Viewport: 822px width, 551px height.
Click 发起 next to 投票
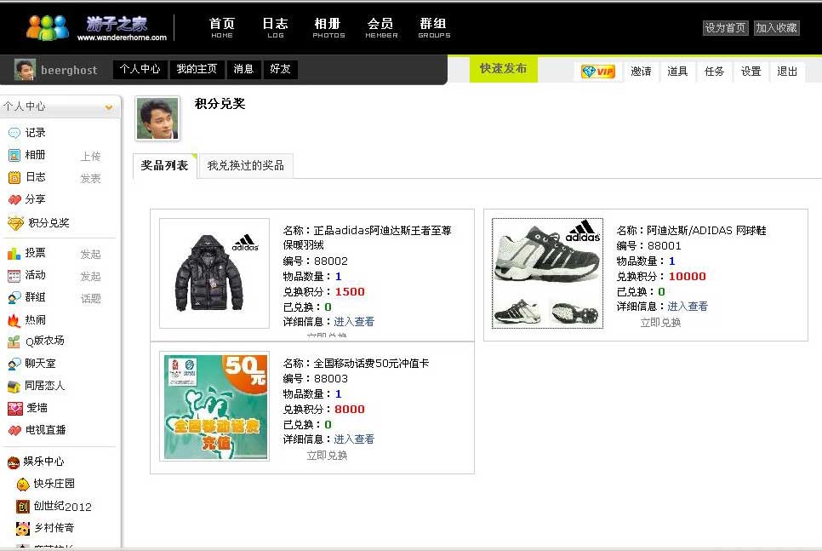(x=91, y=255)
